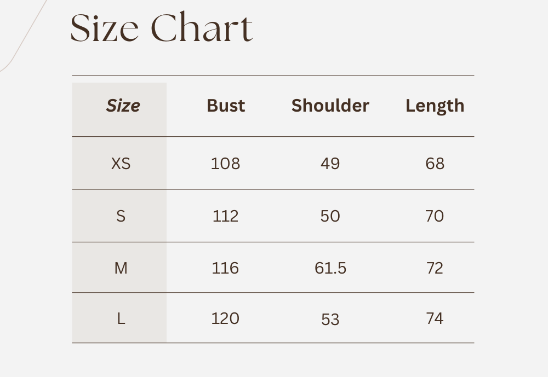
Task: Click the XS shoulder value 49
Action: pos(330,164)
